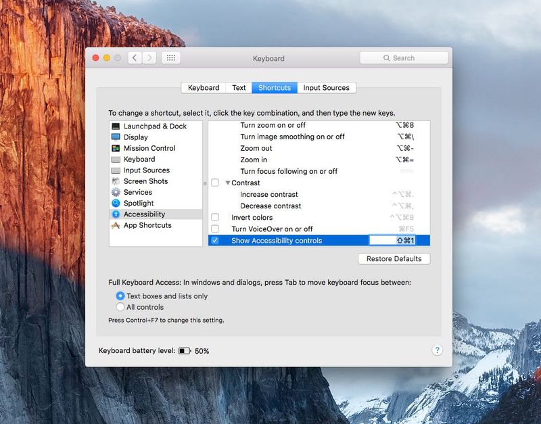Select the Increase contrast row

click(x=319, y=194)
